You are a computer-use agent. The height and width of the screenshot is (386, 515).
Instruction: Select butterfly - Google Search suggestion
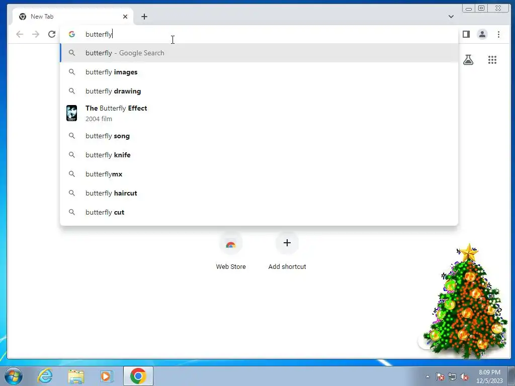[x=259, y=53]
